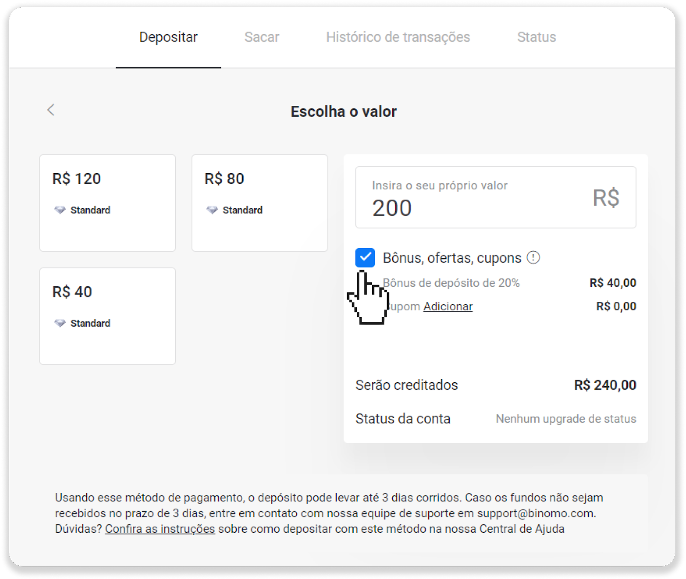
Task: Click the Bônus de depósito de 20% line
Action: pyautogui.click(x=509, y=283)
